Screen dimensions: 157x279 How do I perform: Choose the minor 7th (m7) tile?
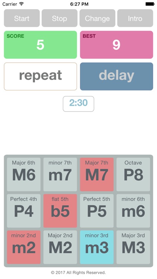[60, 174]
